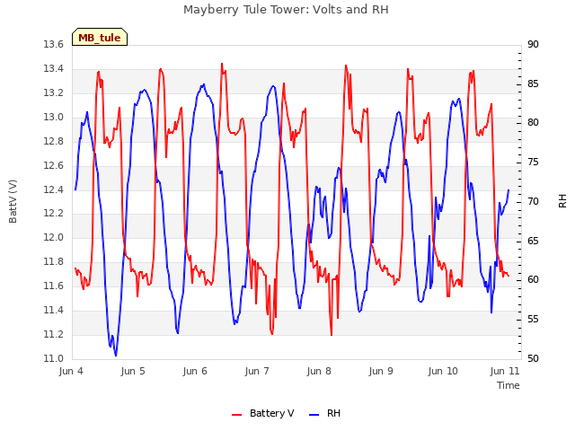Screen dimensions: 575x431
Task: Click the Jun 10 date tick
Action: tap(443, 371)
